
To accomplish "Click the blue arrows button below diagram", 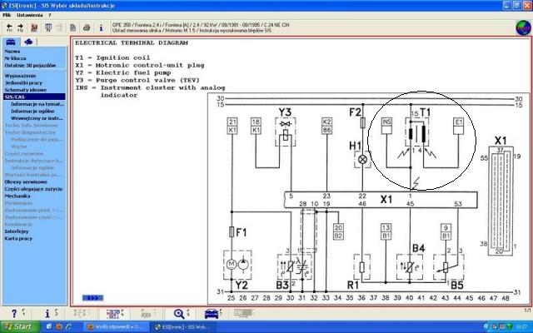I will [87, 297].
